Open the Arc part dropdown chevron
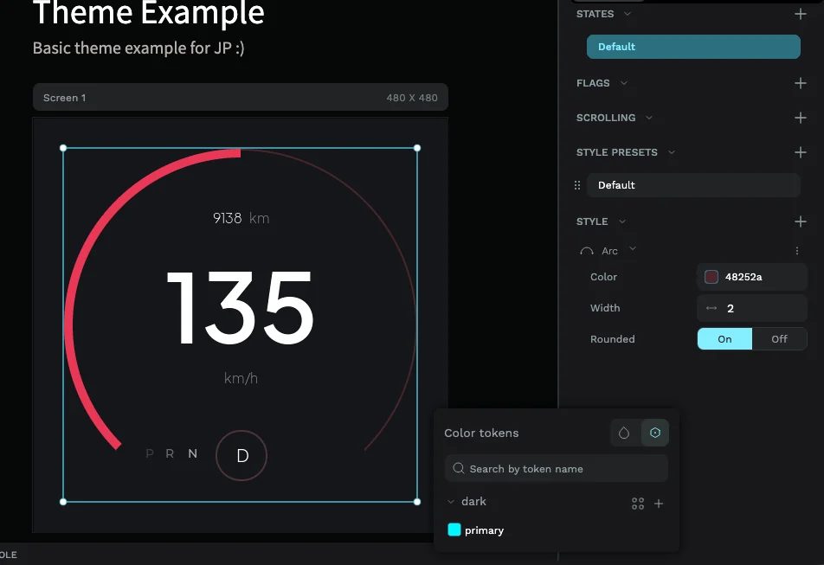Screen dimensions: 824x565 coord(632,248)
